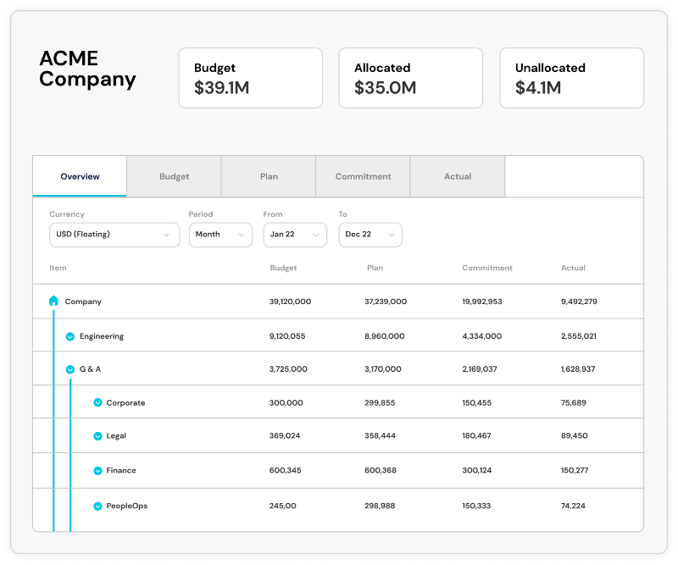678x565 pixels.
Task: Click the Allocated $35.0M summary card
Action: pyautogui.click(x=411, y=78)
